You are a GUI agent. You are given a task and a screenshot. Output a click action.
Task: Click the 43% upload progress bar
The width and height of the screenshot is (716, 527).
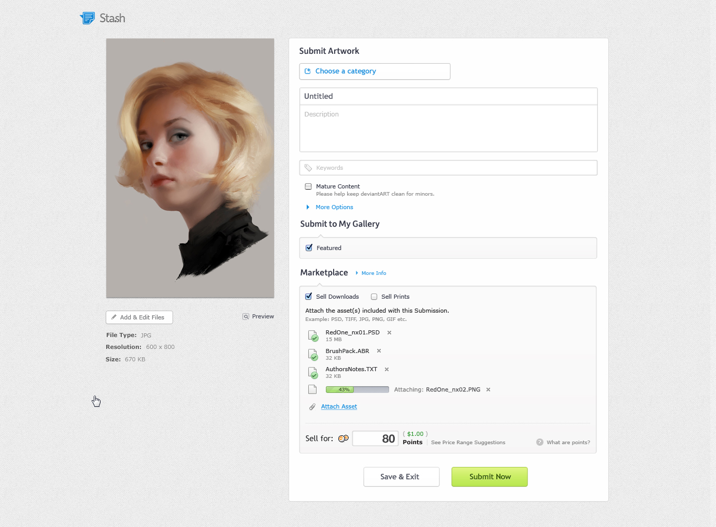pyautogui.click(x=357, y=389)
